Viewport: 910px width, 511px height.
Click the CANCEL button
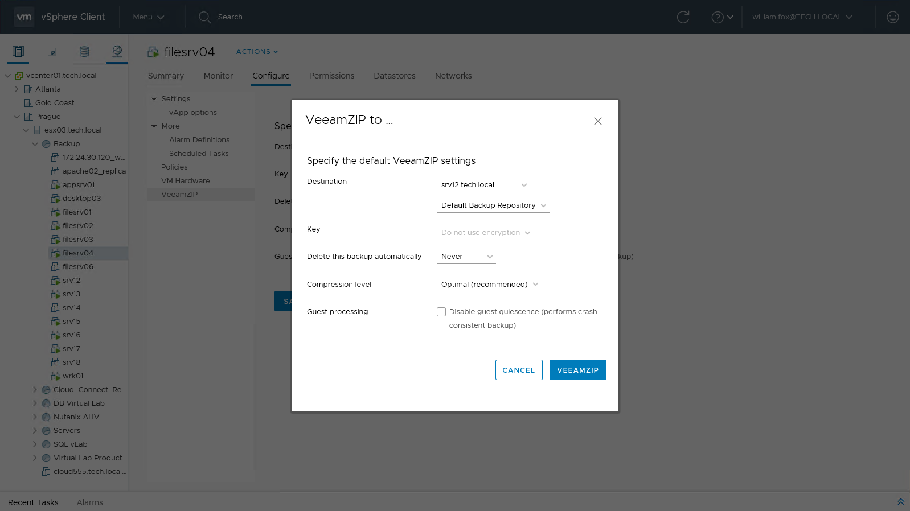tap(518, 370)
